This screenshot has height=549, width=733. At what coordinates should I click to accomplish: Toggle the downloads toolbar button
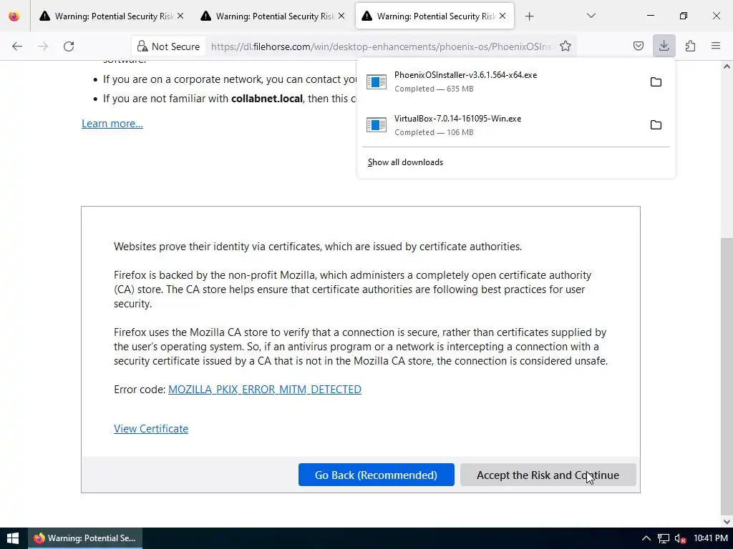664,46
